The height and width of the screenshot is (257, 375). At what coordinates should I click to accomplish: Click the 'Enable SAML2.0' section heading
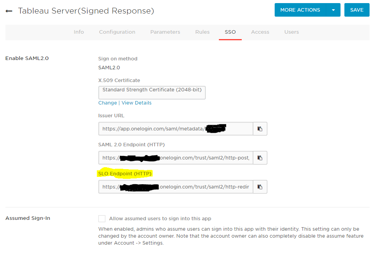[27, 58]
